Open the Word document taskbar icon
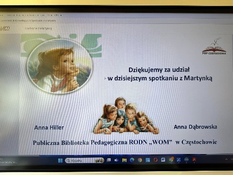This screenshot has width=233, height=175. click(x=163, y=160)
